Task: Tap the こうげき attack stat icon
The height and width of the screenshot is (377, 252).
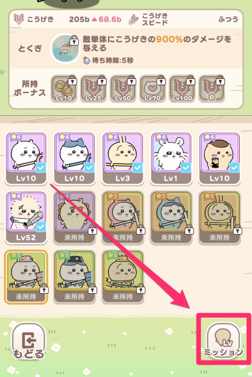Action: (18, 19)
